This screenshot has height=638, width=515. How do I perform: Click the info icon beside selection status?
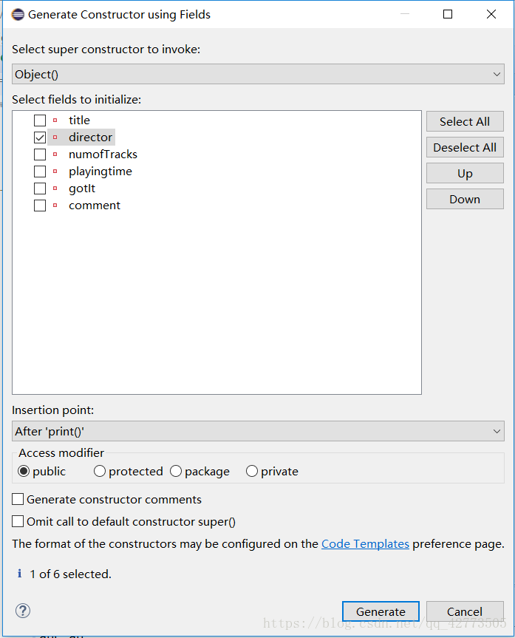click(19, 574)
